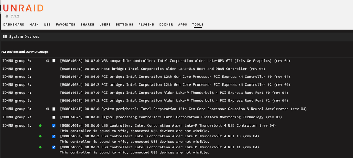Click the vfio bound notice under 00:0d.0
The image size is (353, 158).
(x=134, y=131)
